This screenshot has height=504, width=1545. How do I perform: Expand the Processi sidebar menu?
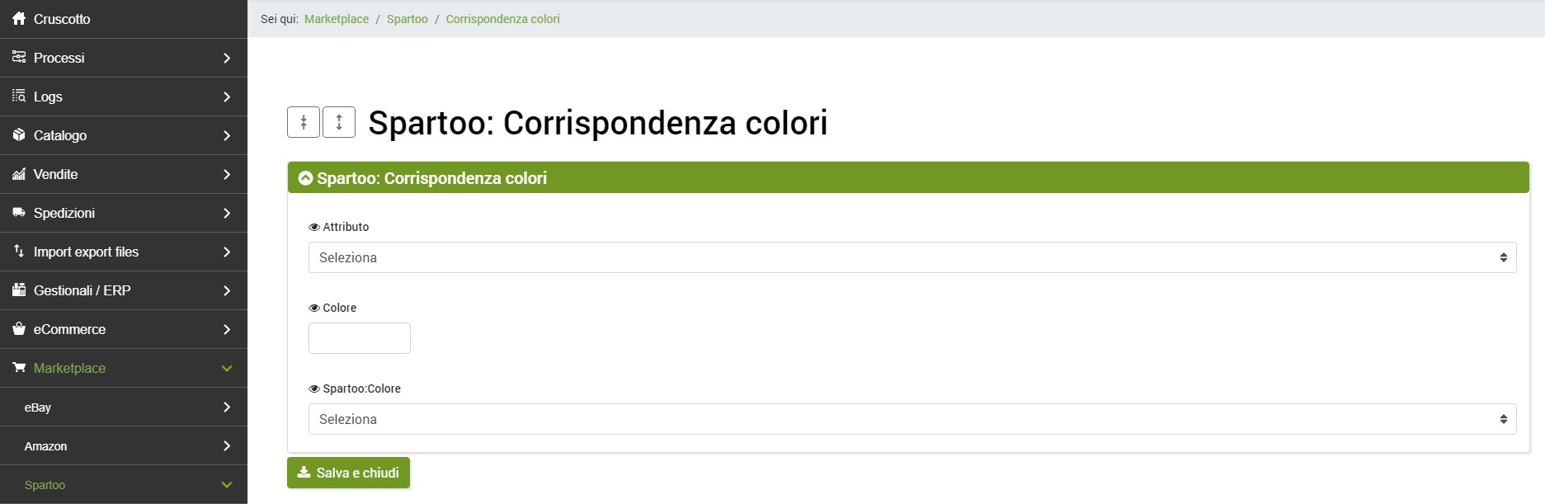(124, 58)
